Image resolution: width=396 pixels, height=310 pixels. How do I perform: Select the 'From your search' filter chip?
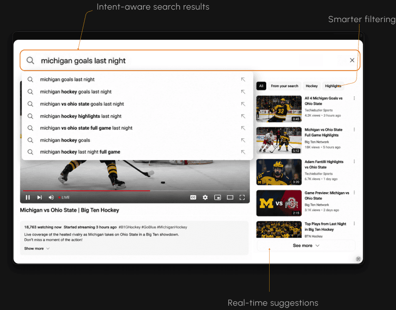[x=285, y=86]
